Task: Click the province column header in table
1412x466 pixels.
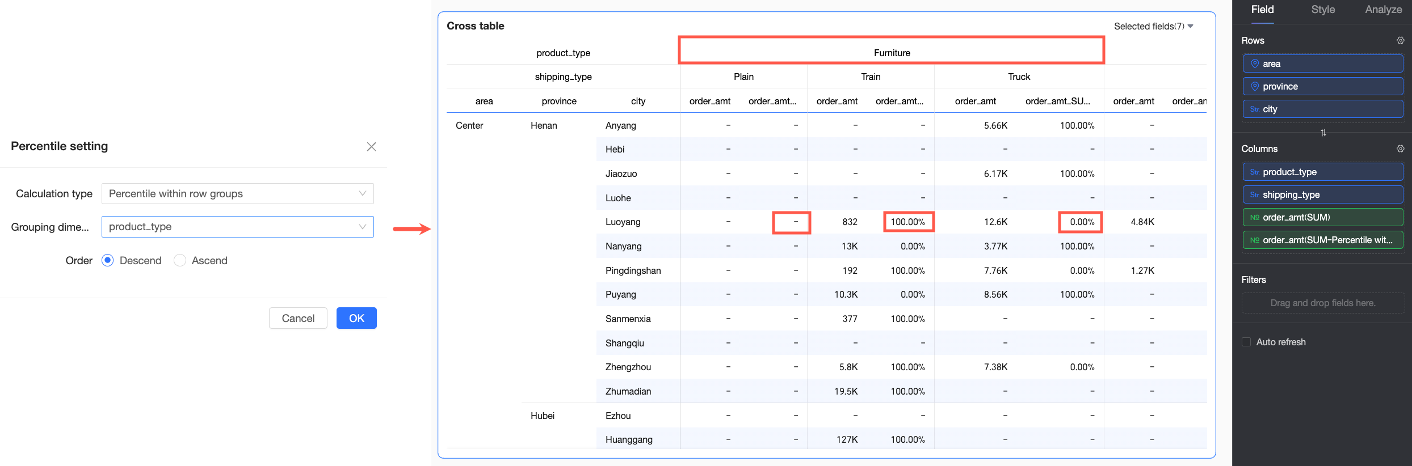Action: [x=559, y=101]
